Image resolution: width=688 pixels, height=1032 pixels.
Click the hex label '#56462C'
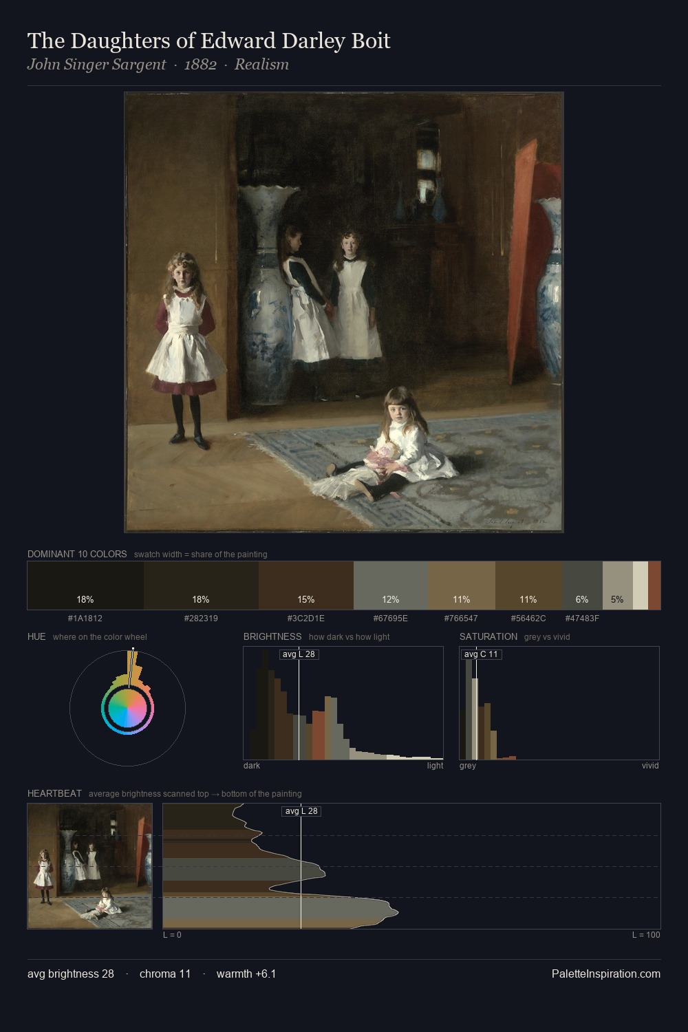pyautogui.click(x=528, y=619)
